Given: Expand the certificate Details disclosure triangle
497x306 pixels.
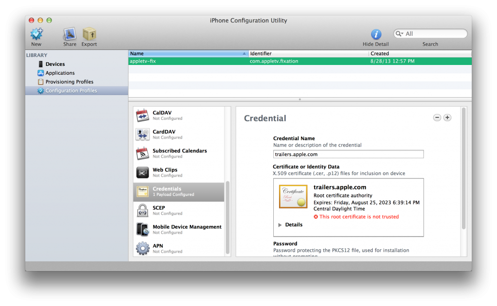Looking at the screenshot, I should [x=280, y=225].
